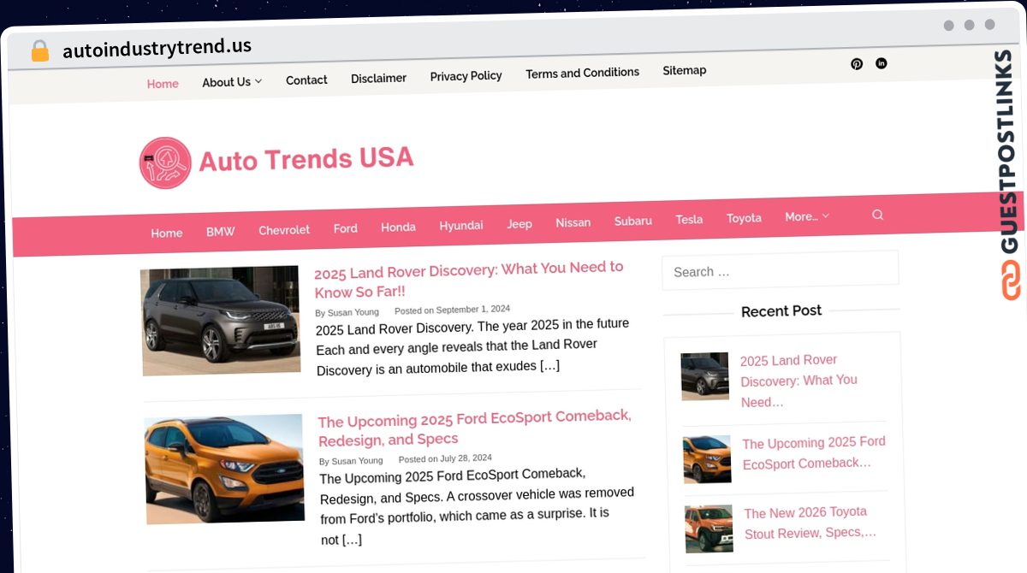Select the Jeep category
Screen dimensions: 1027x573
[519, 223]
